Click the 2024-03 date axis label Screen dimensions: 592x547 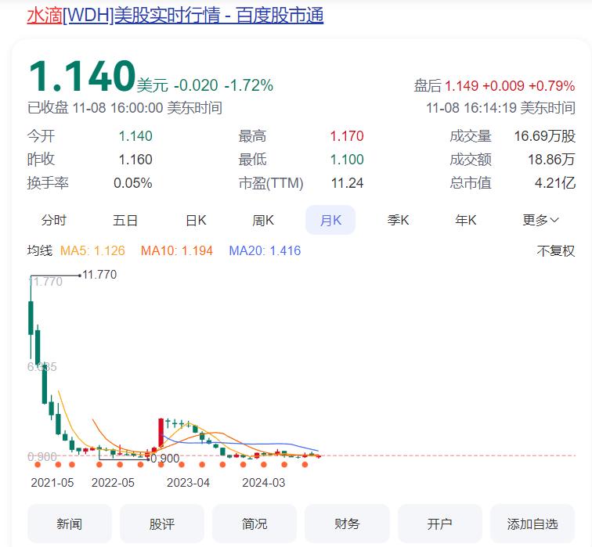click(x=264, y=483)
